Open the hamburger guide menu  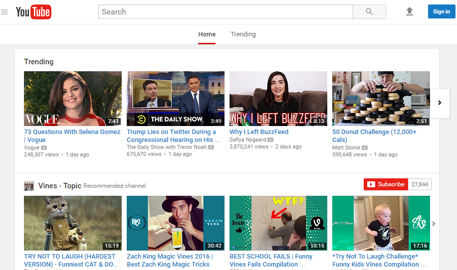pos(4,12)
